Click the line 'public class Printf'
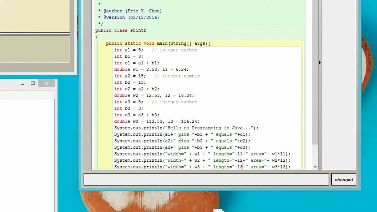Screen dimensions: 377x212 coord(121,30)
